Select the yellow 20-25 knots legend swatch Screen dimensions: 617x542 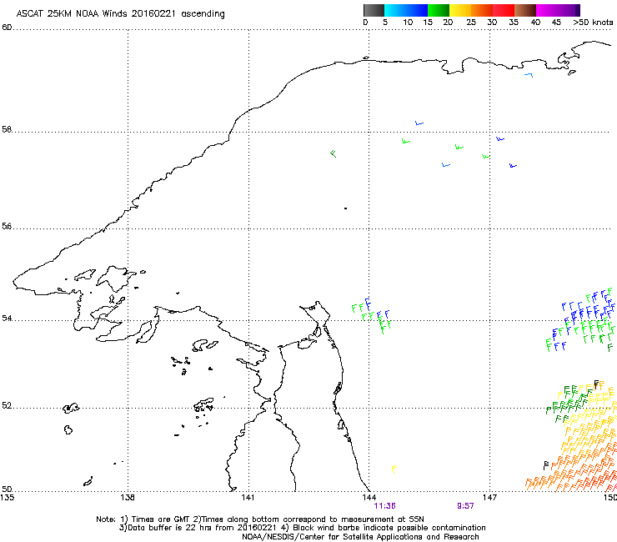pos(460,10)
